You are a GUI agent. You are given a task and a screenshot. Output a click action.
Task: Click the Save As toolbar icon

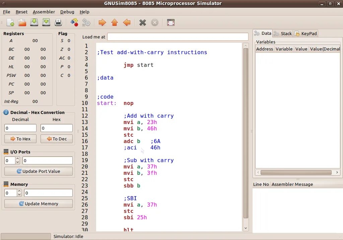(x=46, y=22)
